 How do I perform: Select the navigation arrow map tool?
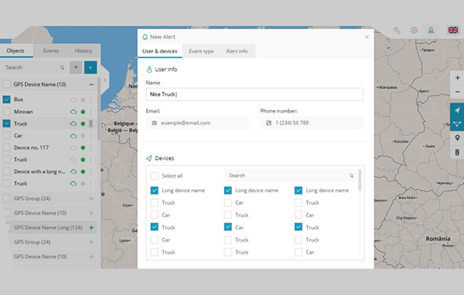[457, 110]
